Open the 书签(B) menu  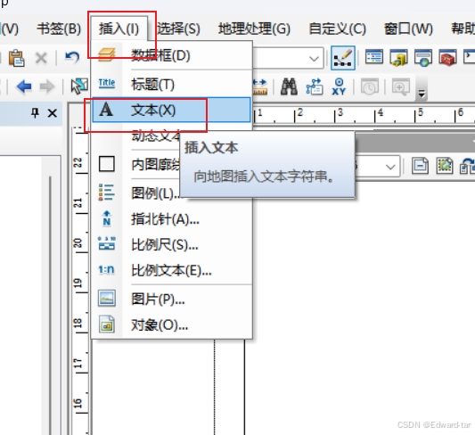[59, 29]
